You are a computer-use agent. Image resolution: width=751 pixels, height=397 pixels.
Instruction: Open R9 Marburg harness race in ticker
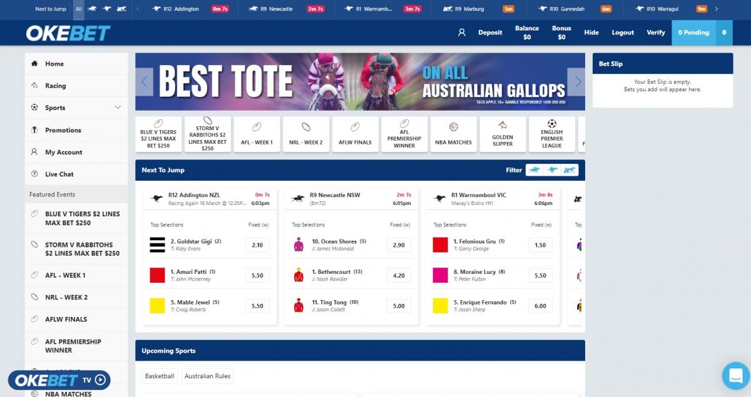(x=479, y=9)
